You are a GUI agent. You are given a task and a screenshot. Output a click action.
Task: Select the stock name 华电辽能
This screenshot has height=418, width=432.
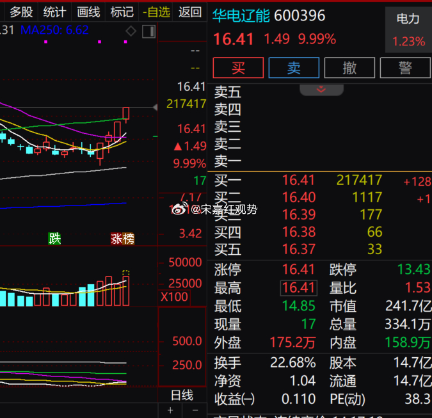click(x=241, y=16)
